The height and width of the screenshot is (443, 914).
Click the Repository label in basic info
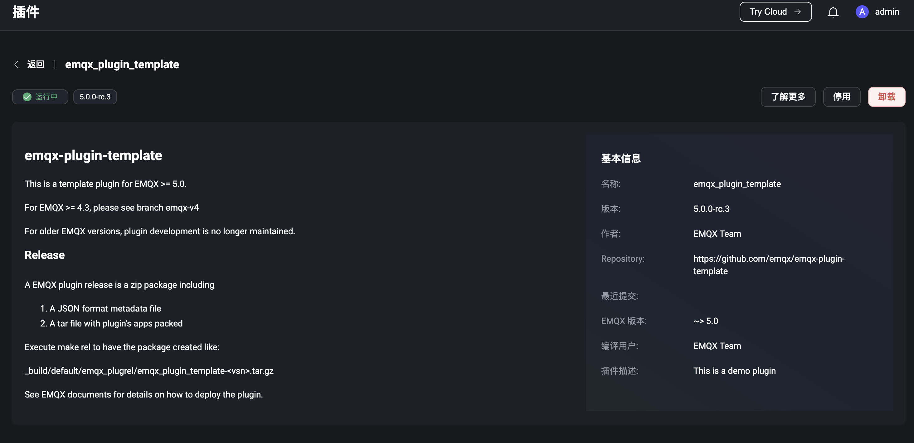click(622, 259)
